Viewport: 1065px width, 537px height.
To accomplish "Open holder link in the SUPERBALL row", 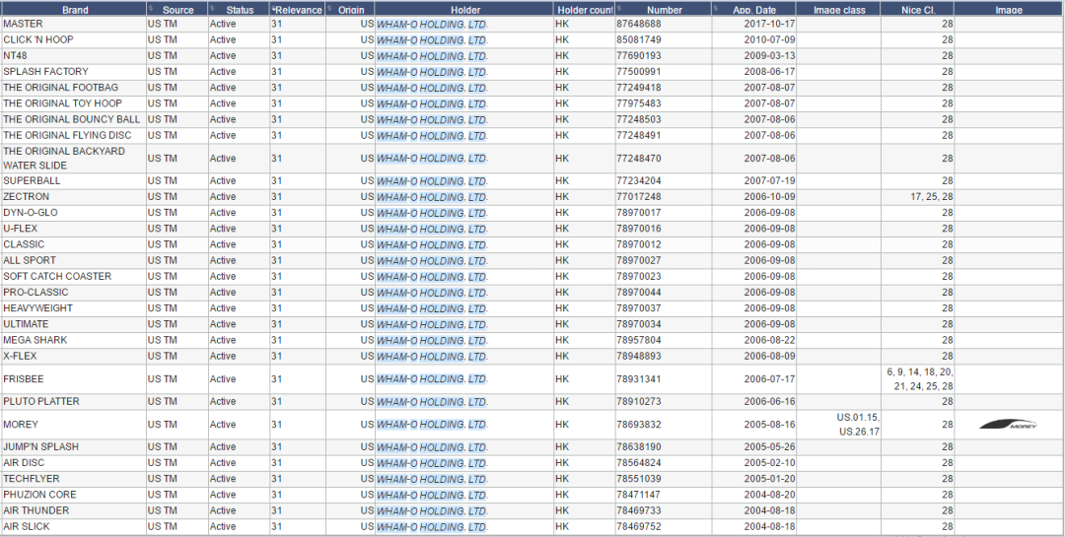I will coord(432,181).
